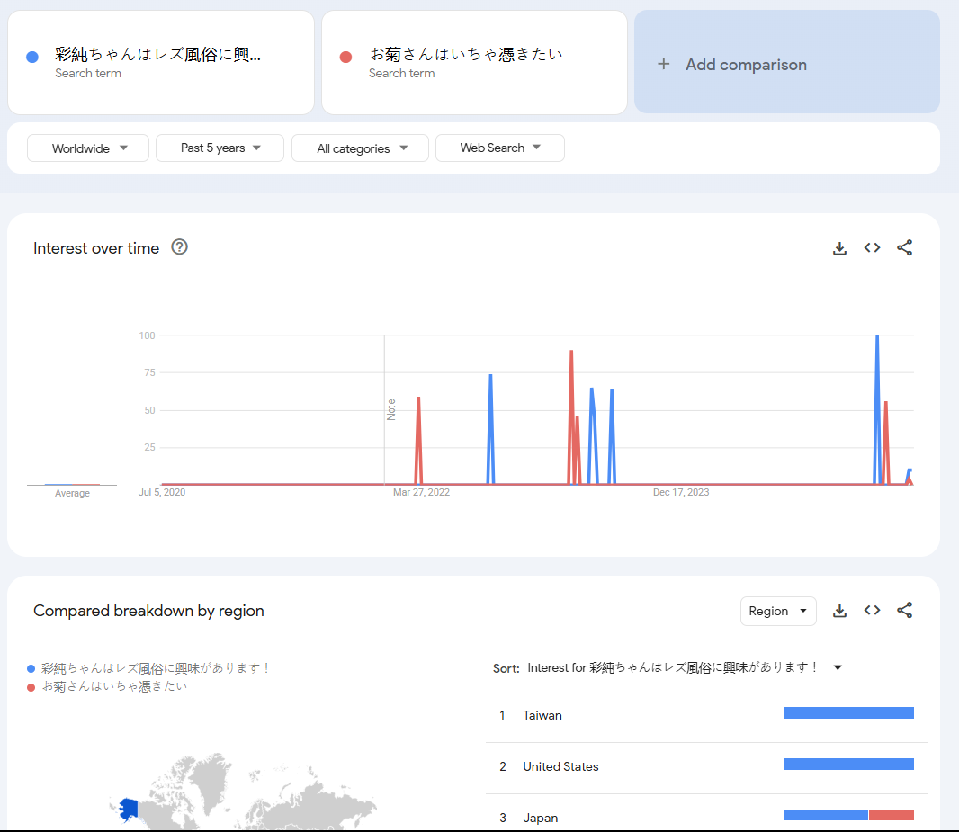The width and height of the screenshot is (959, 832).
Task: Click blue legend entry 彩純ちゃんはレズ風俗に興味があります！
Action: tap(156, 668)
